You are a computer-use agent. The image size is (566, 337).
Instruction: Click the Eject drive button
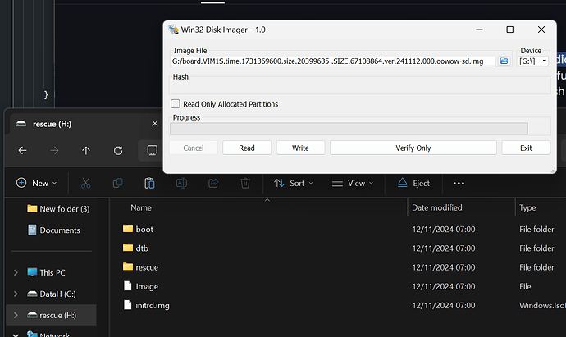pyautogui.click(x=414, y=184)
